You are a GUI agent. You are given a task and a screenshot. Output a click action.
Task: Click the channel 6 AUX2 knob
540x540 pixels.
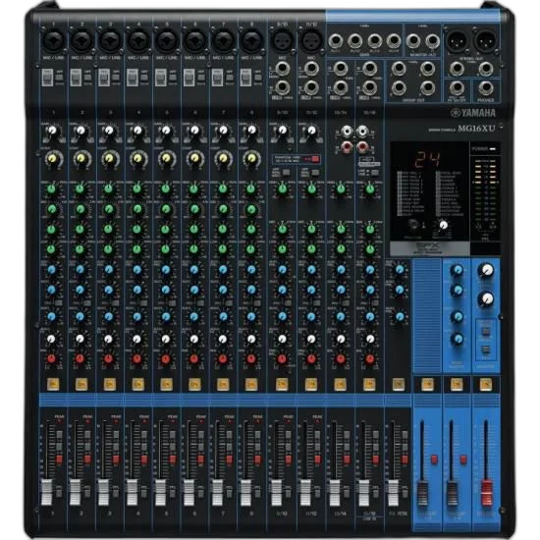pos(194,290)
